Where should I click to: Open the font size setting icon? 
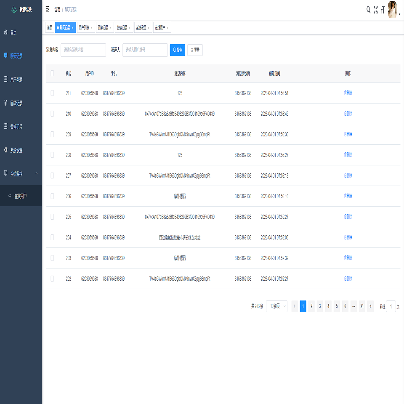[383, 10]
